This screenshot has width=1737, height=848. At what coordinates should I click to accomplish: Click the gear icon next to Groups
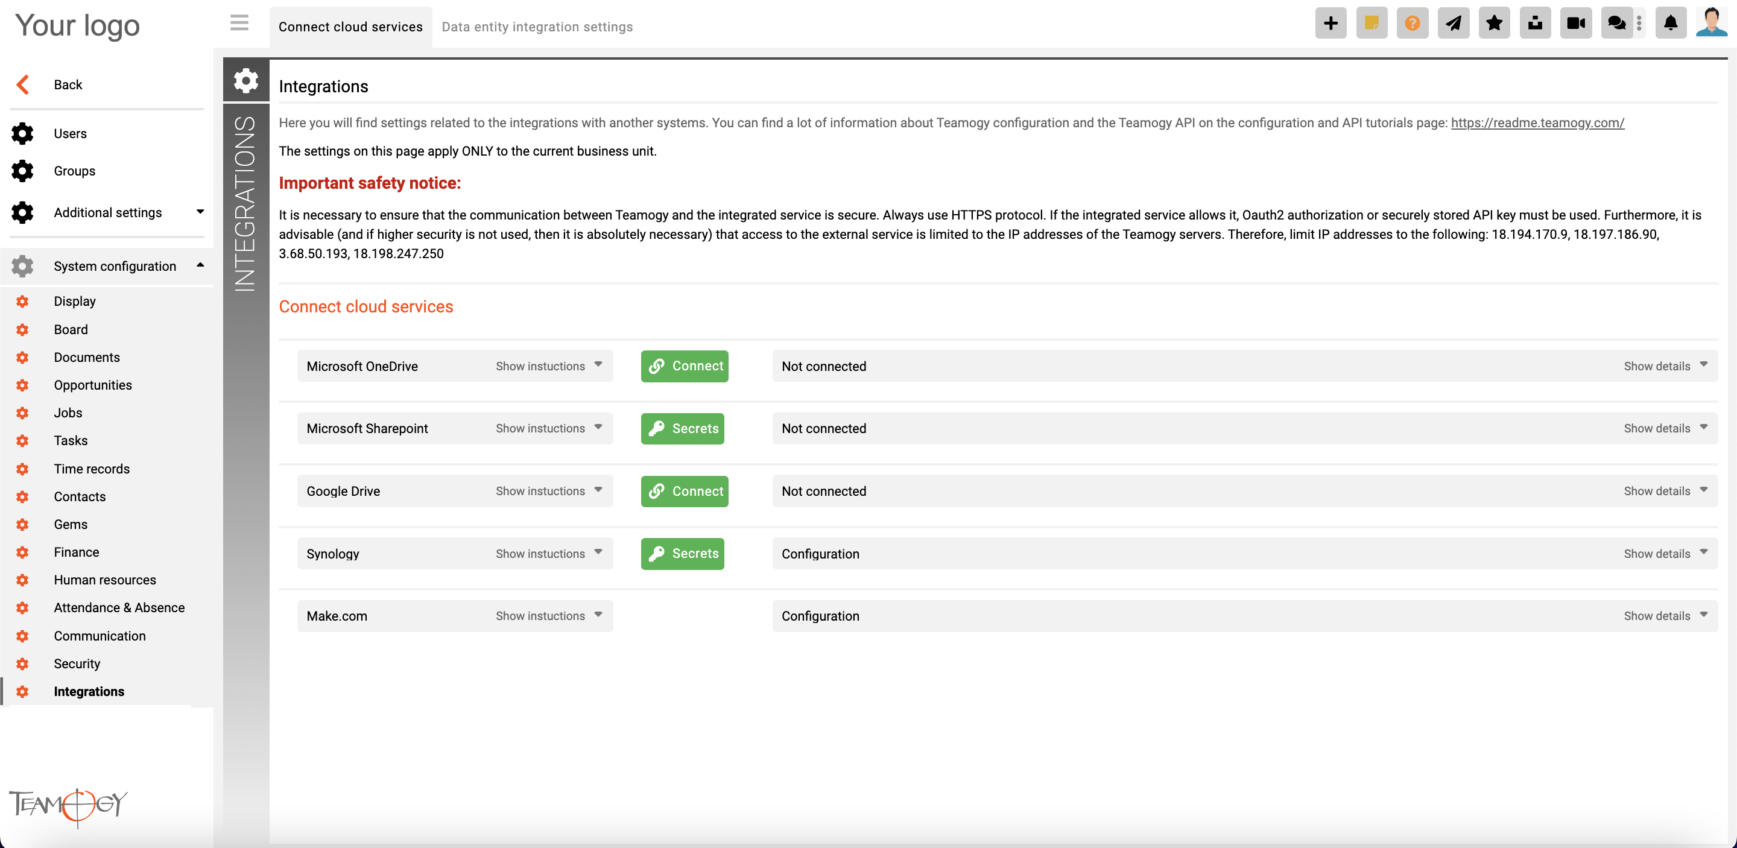tap(22, 171)
